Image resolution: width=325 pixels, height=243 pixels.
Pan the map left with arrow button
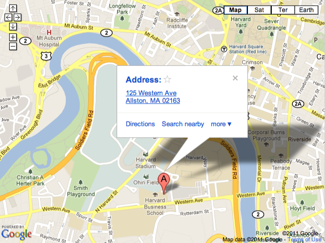(8, 17)
